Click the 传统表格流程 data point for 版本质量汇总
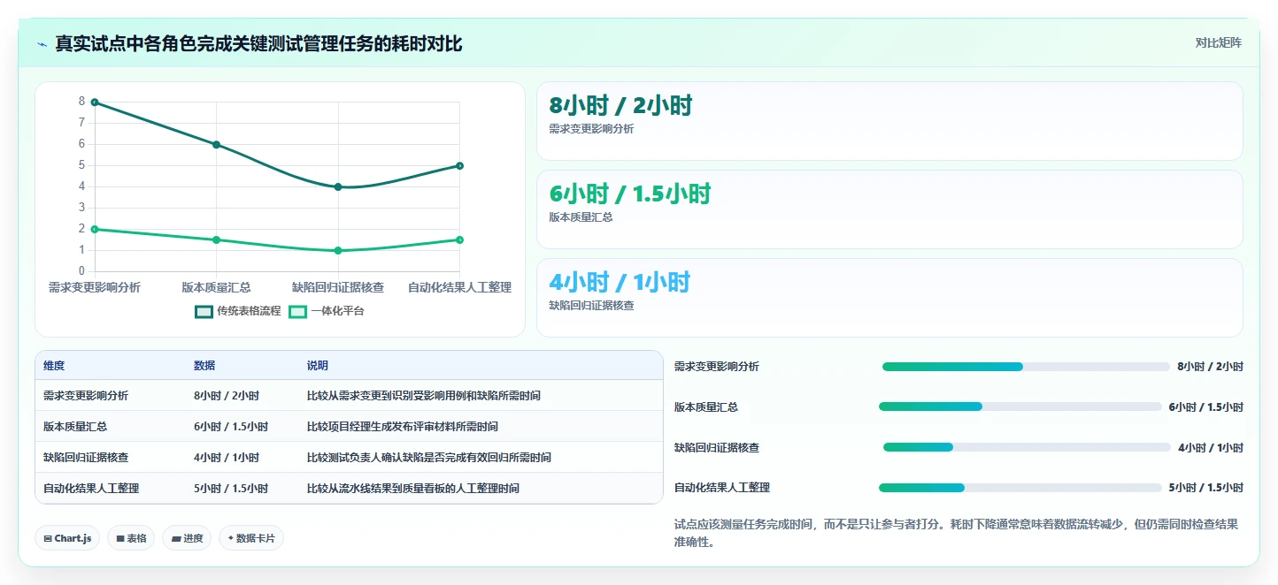Viewport: 1278px width, 585px height. click(216, 145)
